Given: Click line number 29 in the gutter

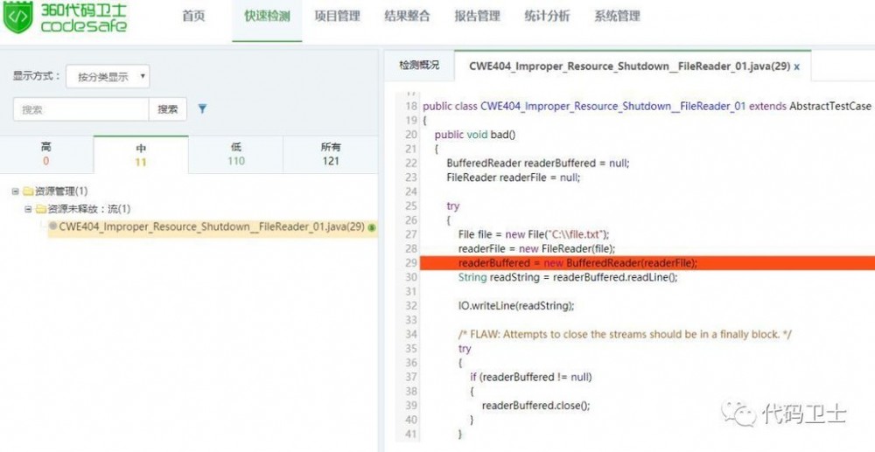Looking at the screenshot, I should coord(410,263).
